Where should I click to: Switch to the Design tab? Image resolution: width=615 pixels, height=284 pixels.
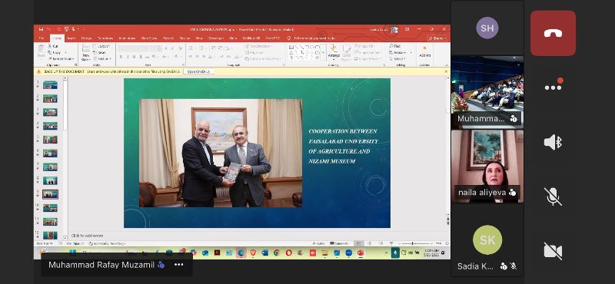click(x=86, y=38)
